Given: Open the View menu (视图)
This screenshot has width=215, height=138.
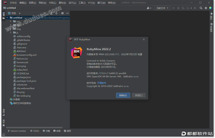Looking at the screenshot, I should (x=32, y=3).
